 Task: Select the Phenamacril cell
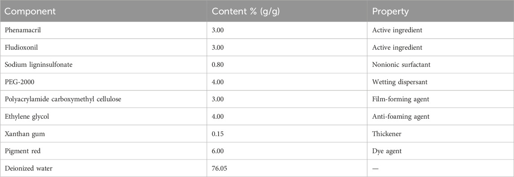point(103,30)
